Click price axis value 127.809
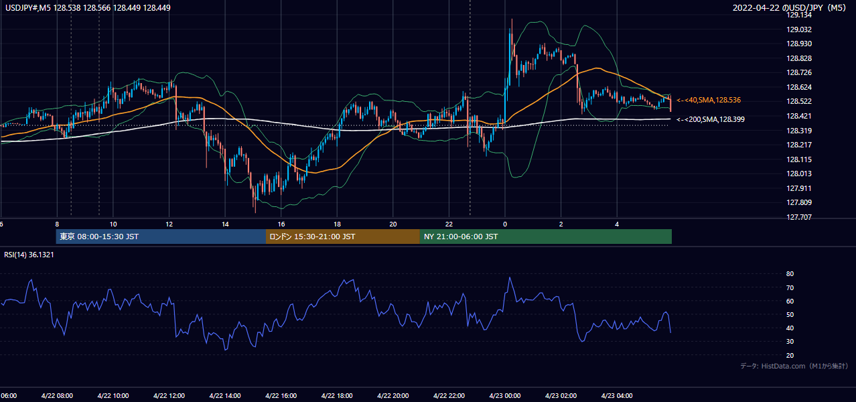The width and height of the screenshot is (856, 402). (798, 202)
